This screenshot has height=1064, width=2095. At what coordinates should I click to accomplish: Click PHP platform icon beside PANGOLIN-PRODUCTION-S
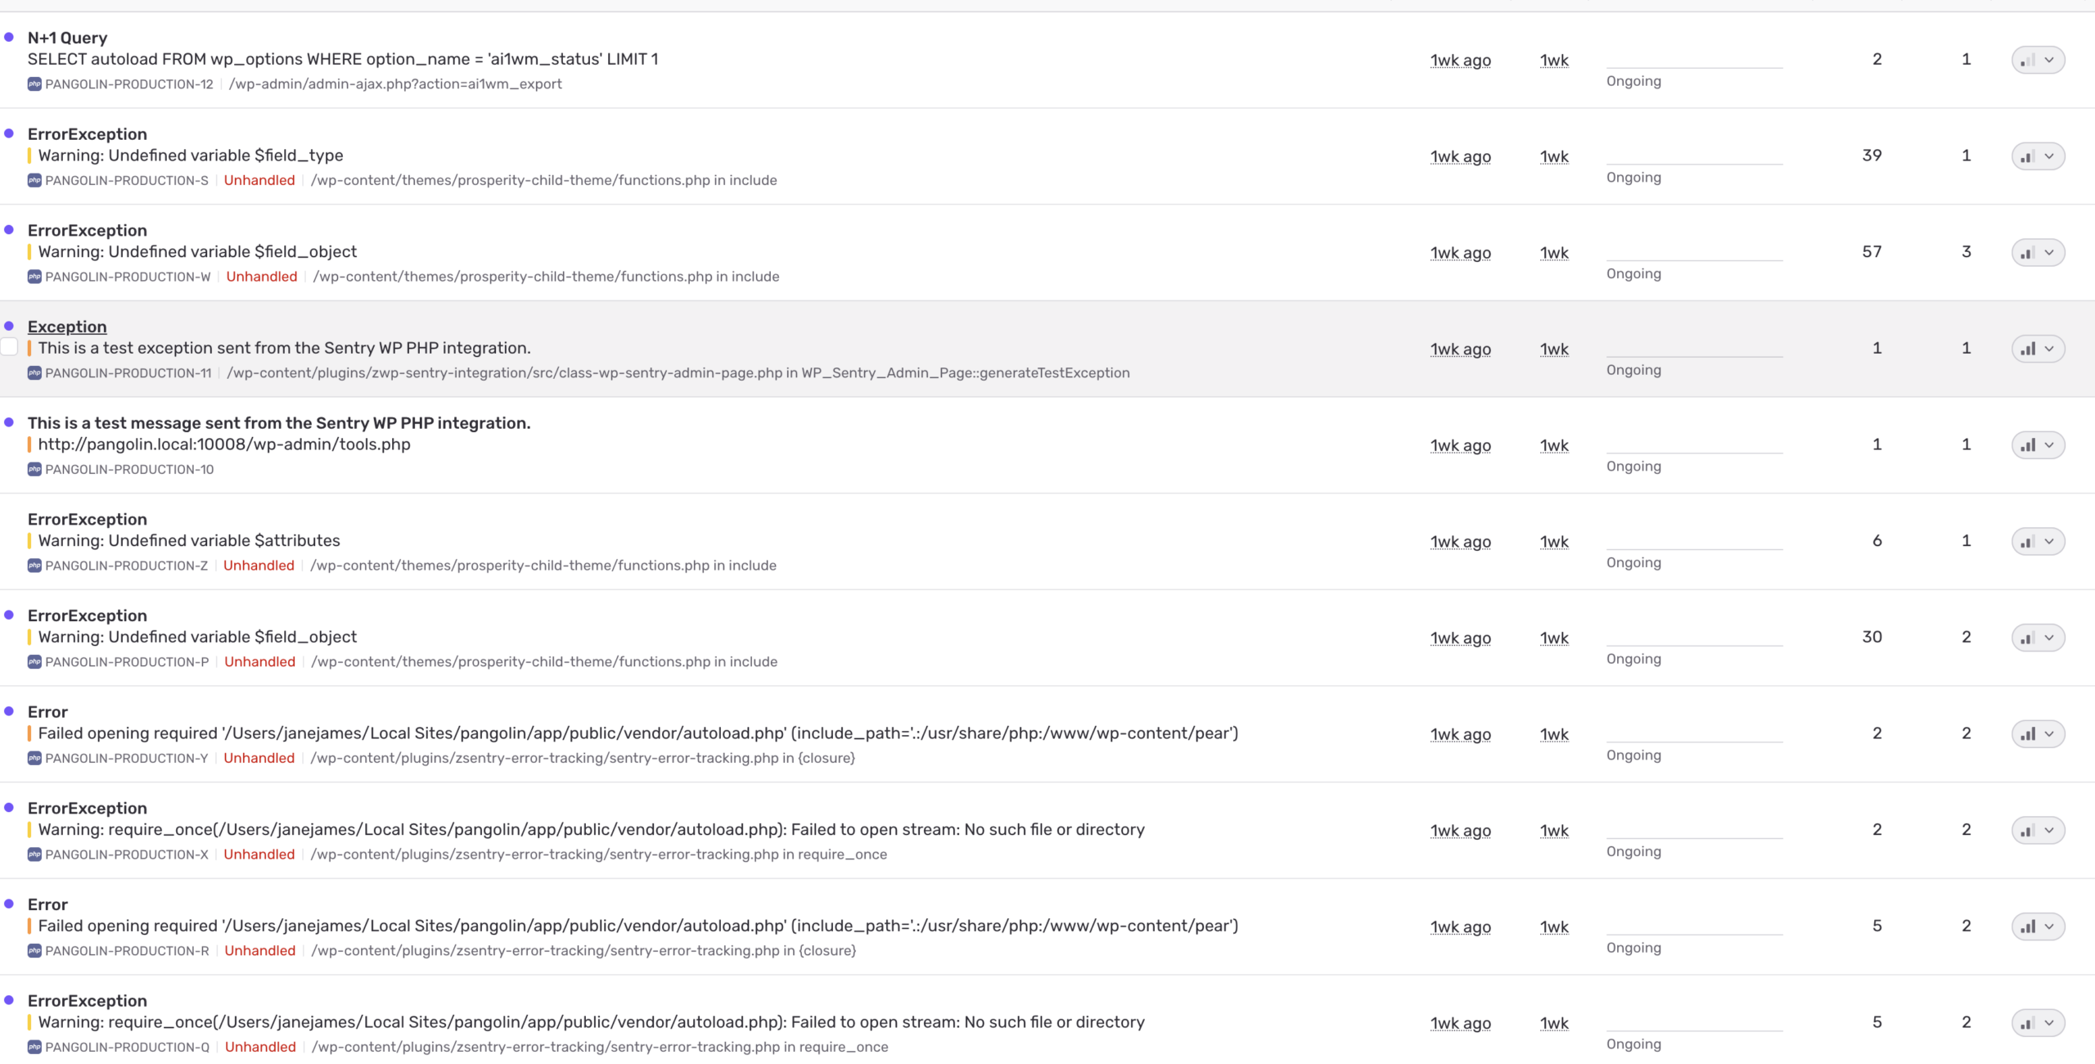click(34, 181)
